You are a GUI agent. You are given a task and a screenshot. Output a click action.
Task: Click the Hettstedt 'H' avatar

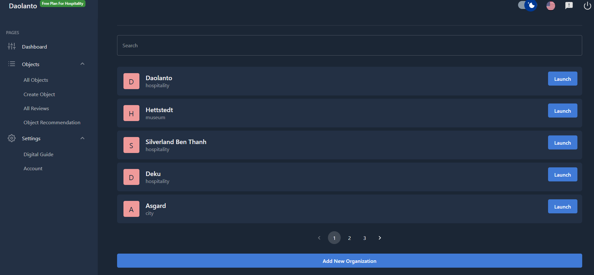coord(131,113)
